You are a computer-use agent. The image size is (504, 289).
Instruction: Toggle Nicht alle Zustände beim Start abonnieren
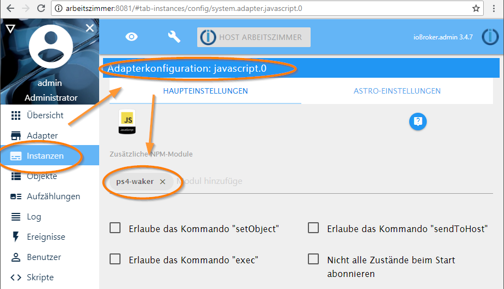coord(313,259)
